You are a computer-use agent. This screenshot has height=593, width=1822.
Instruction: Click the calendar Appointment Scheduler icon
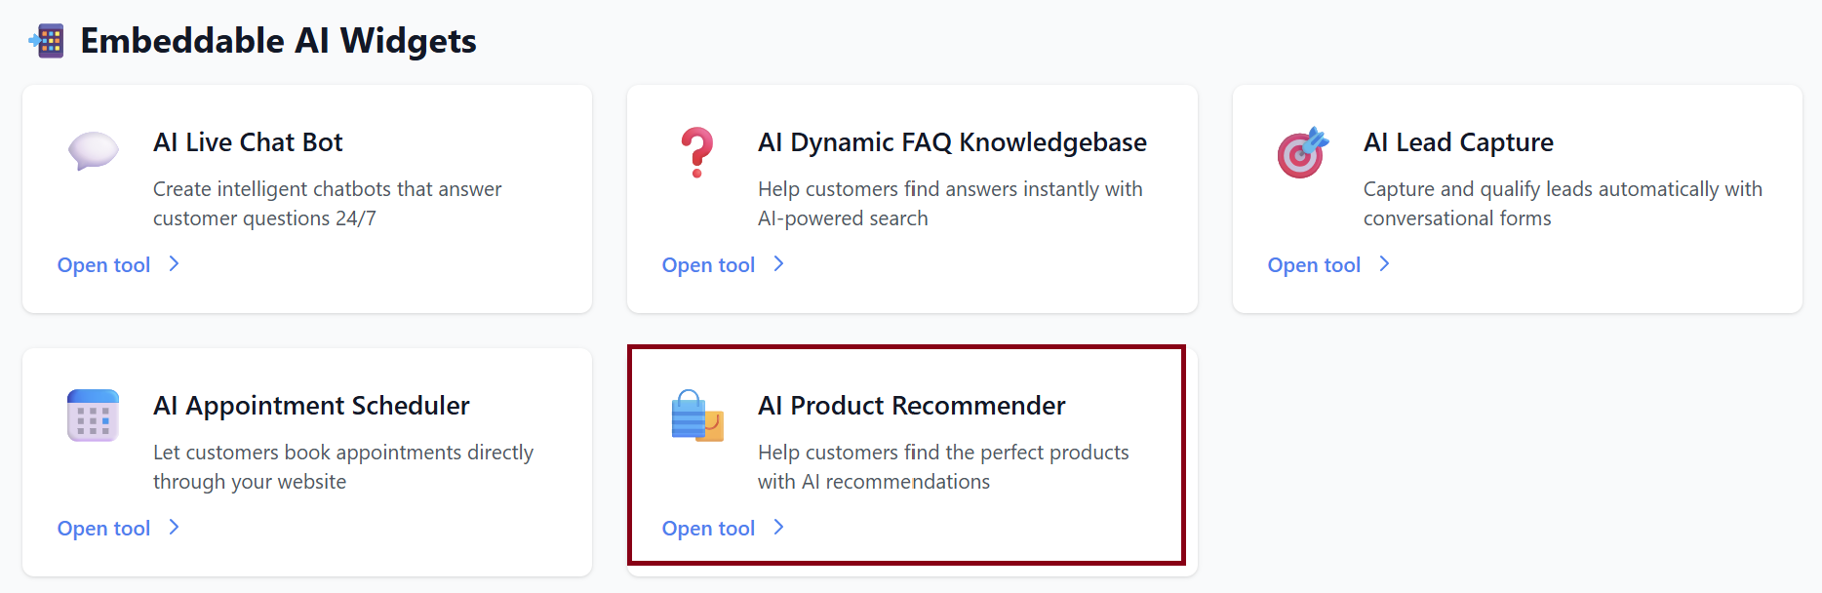[94, 415]
